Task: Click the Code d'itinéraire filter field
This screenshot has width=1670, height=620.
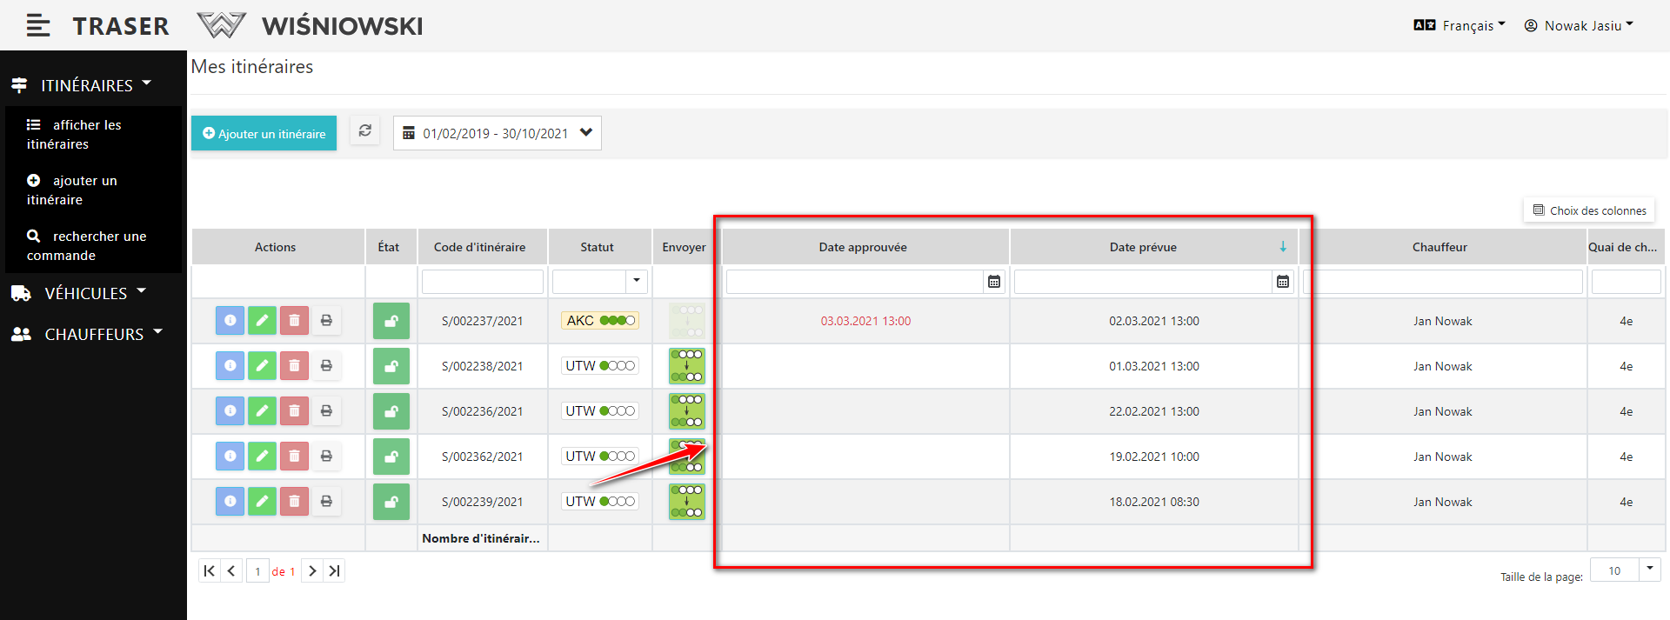Action: (x=482, y=282)
